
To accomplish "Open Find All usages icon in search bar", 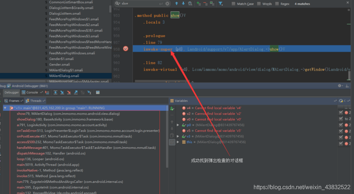I will tap(190, 4).
